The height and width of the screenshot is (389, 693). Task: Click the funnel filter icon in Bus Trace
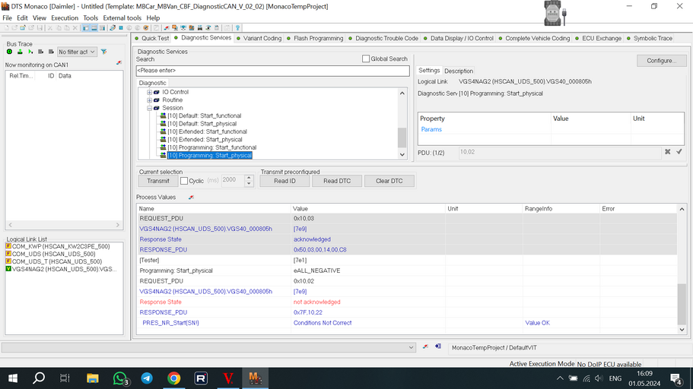pos(104,52)
